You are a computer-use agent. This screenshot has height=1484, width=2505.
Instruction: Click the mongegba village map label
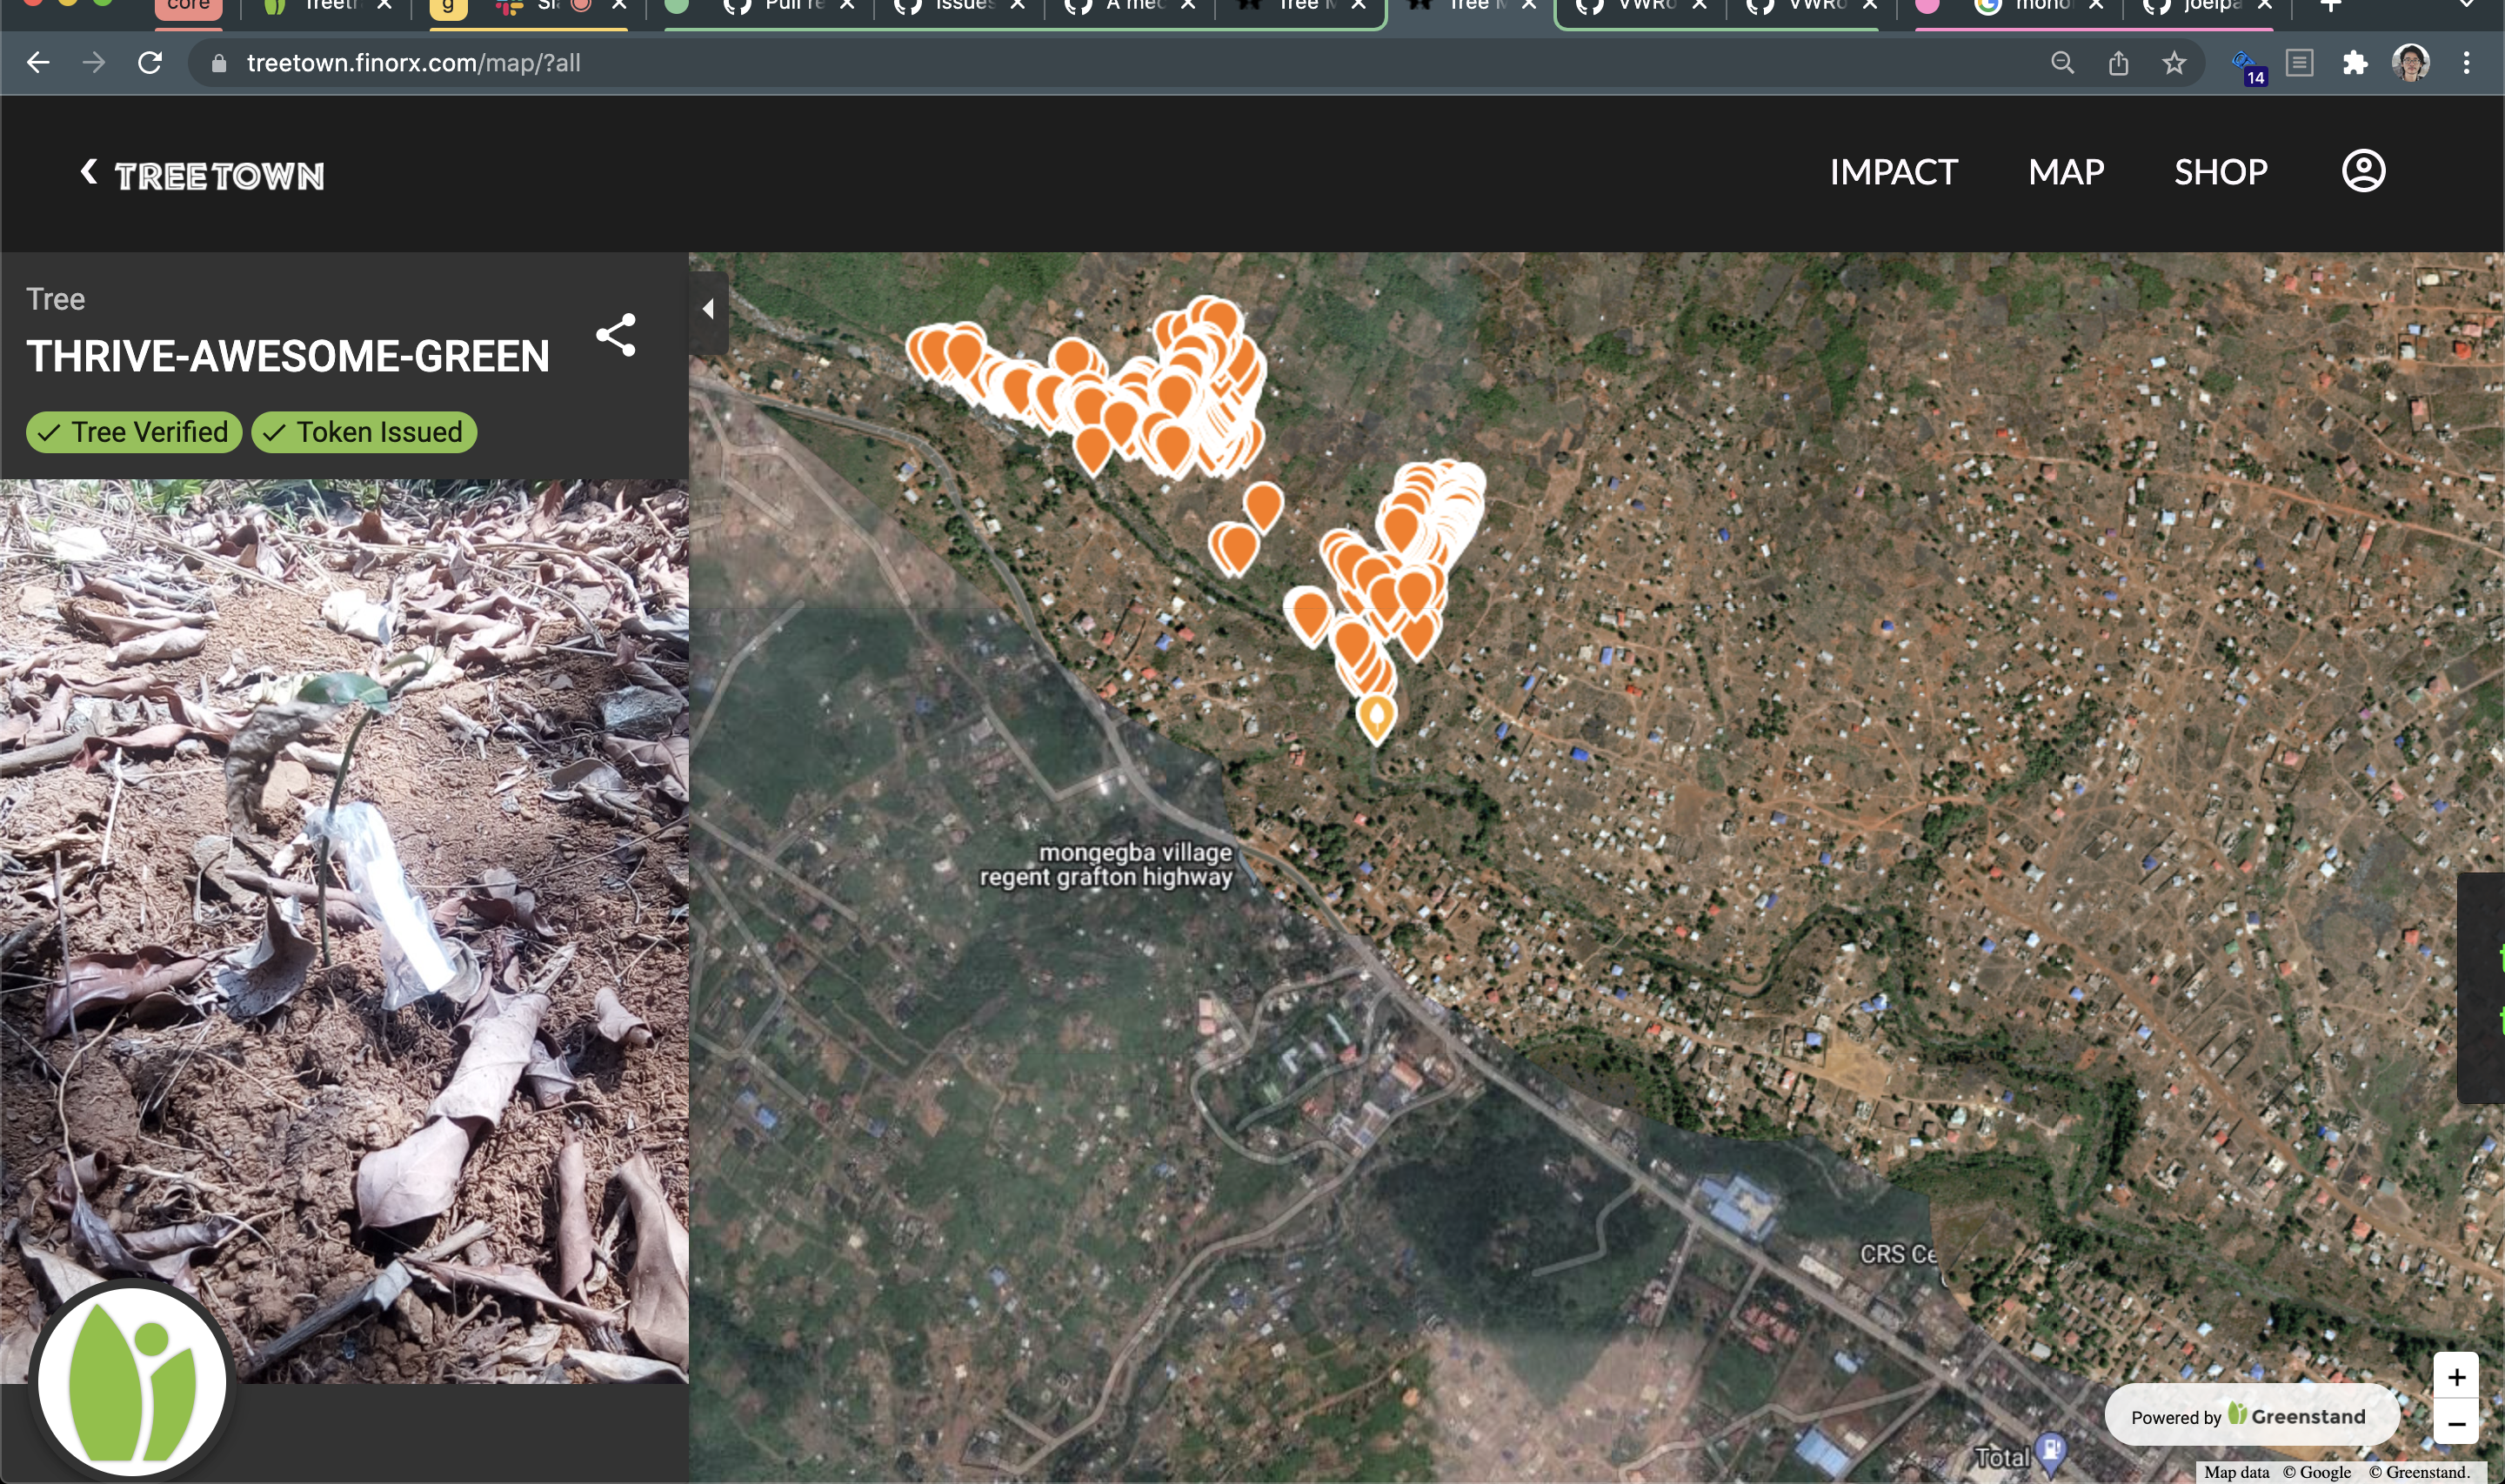pyautogui.click(x=1106, y=864)
